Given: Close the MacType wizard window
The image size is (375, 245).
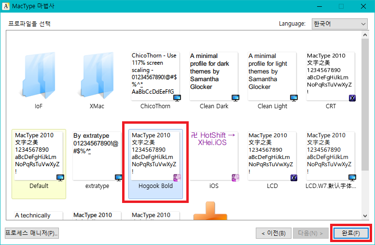Looking at the screenshot, I should [363, 6].
